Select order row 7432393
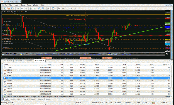This screenshot has width=174, height=105. point(87,81)
